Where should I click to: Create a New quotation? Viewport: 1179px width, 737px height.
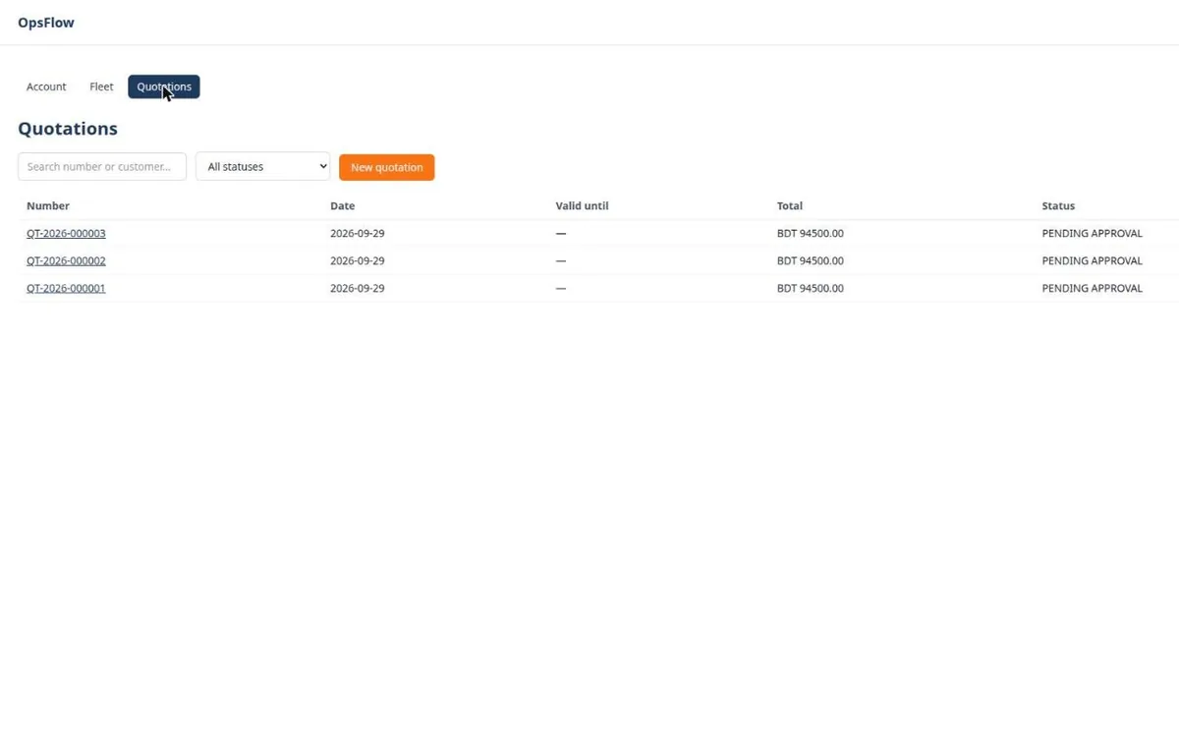tap(387, 167)
